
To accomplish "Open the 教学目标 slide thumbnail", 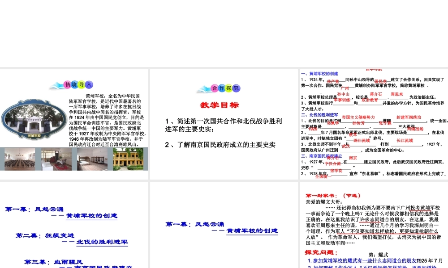I will pos(224,124).
